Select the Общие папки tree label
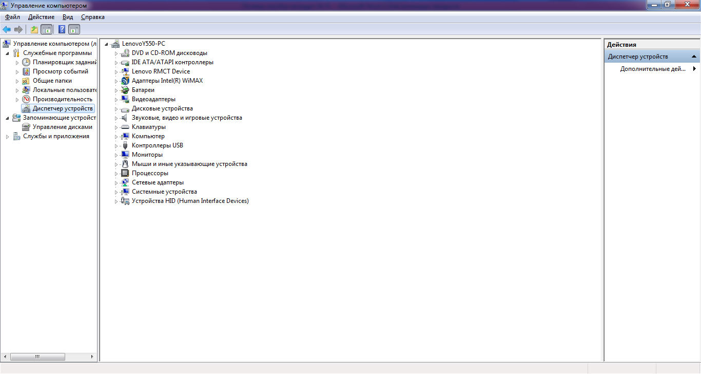701x374 pixels. pos(52,81)
